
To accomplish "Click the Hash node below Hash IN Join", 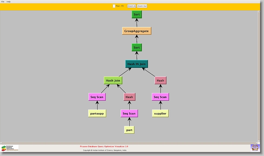I will [x=160, y=81].
